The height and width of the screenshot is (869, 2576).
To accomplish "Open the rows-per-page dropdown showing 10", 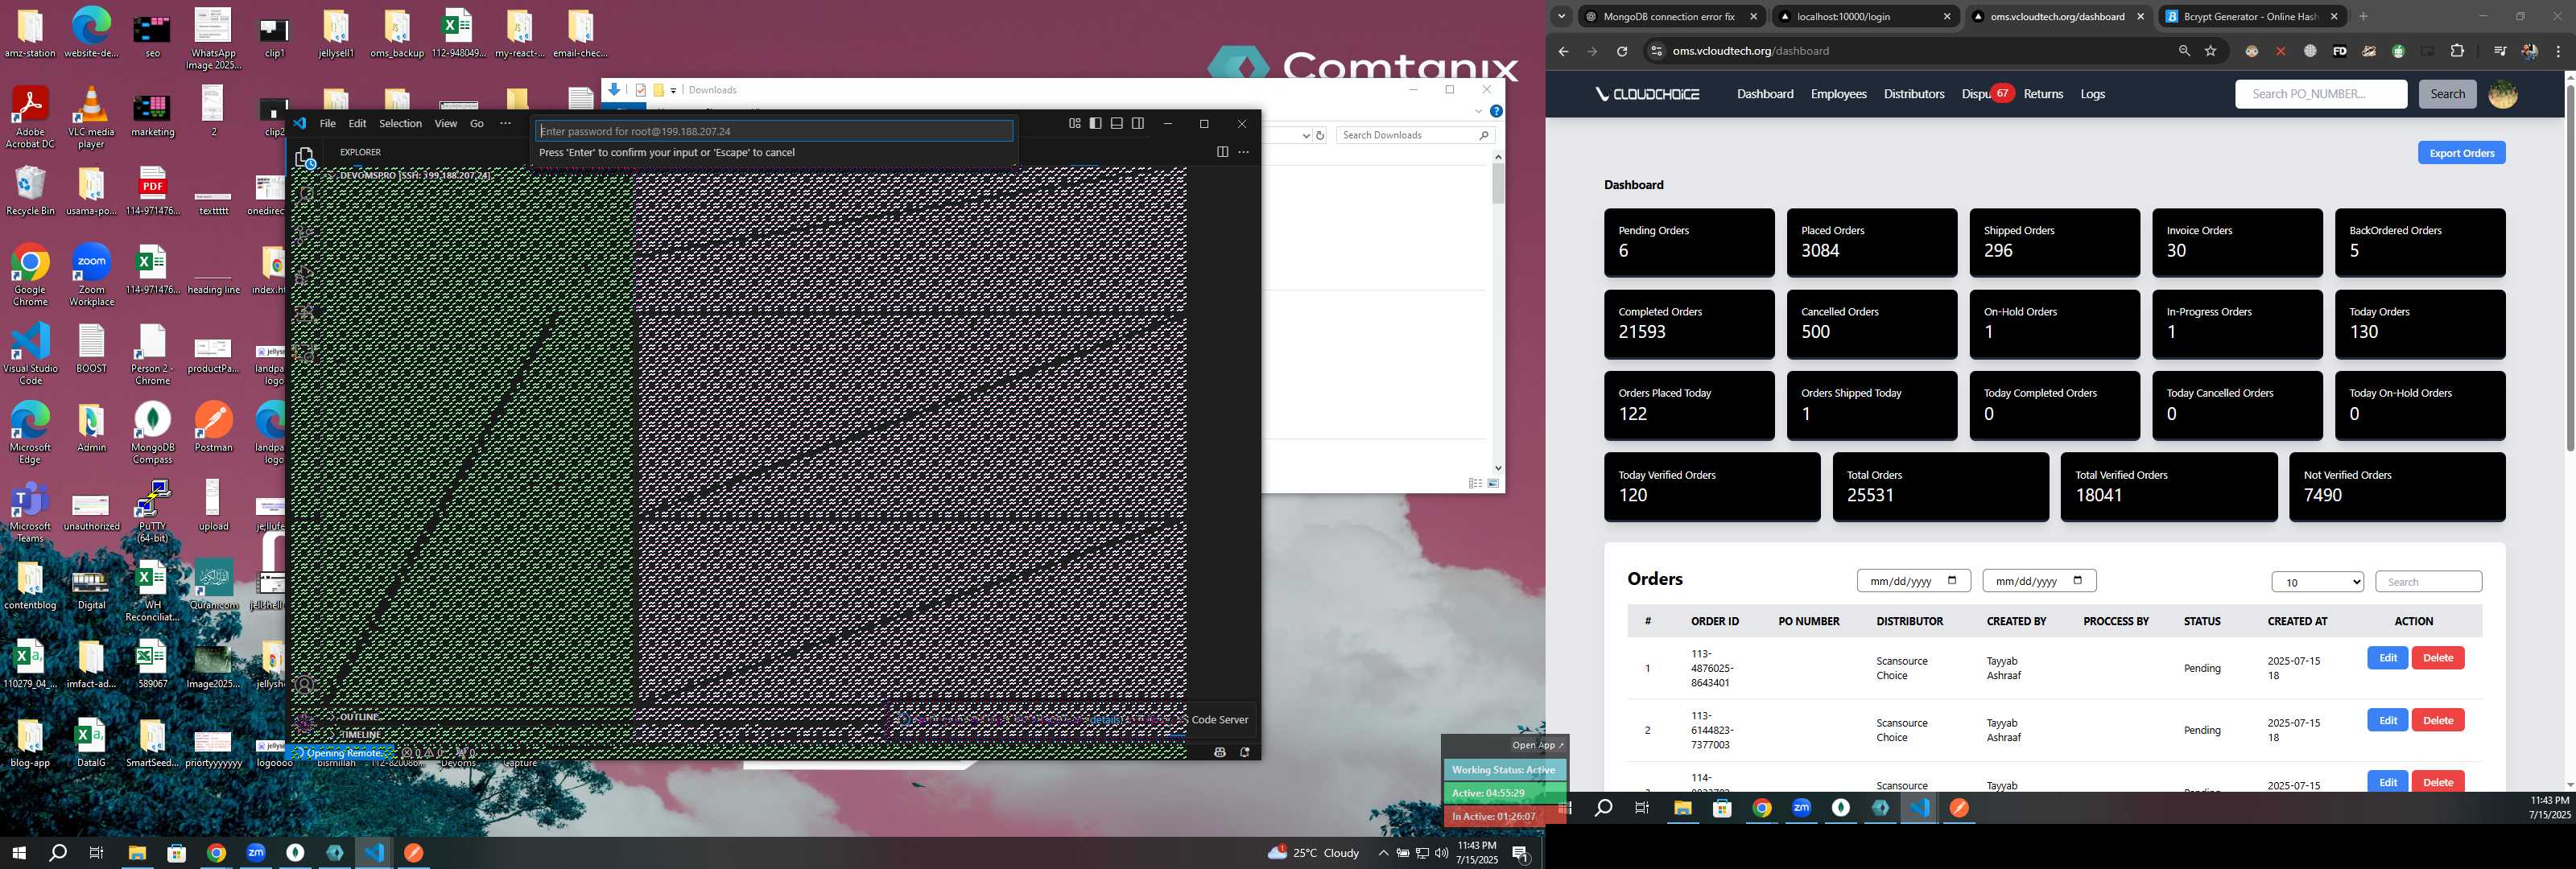I will pos(2317,582).
